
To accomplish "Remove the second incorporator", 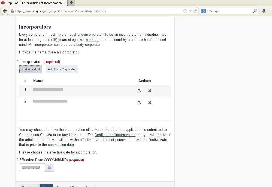I will click(150, 103).
